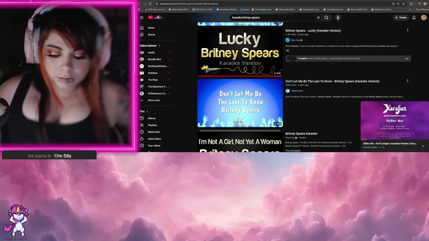Image resolution: width=429 pixels, height=241 pixels.
Task: Open more options for the Lucky video
Action: [408, 30]
